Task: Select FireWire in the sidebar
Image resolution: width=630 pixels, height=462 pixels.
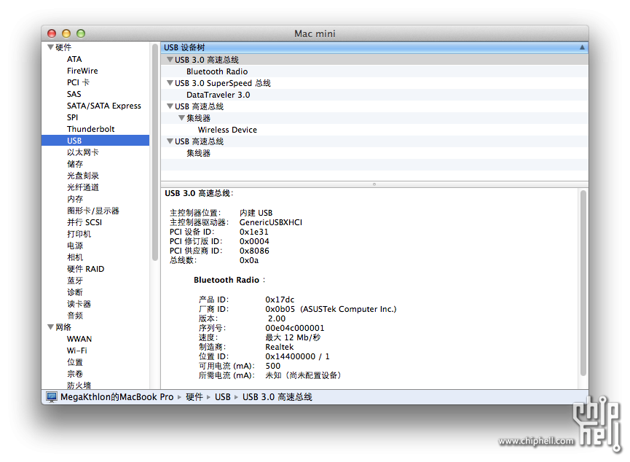Action: pyautogui.click(x=82, y=71)
